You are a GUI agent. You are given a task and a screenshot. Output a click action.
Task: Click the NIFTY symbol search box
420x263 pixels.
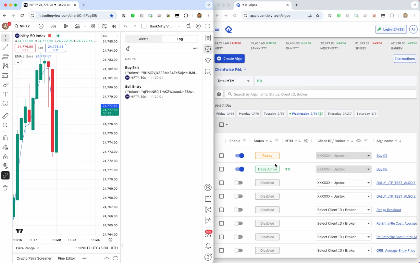pyautogui.click(x=23, y=26)
